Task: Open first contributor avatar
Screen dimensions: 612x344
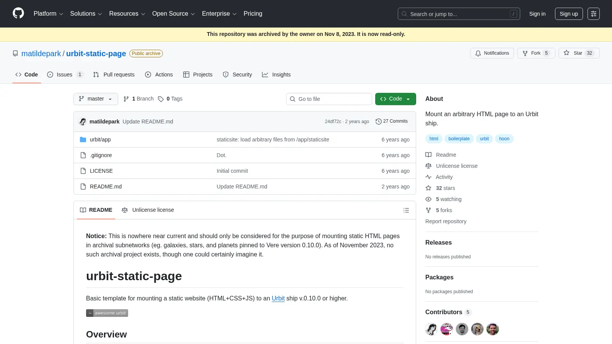Action: (x=431, y=329)
